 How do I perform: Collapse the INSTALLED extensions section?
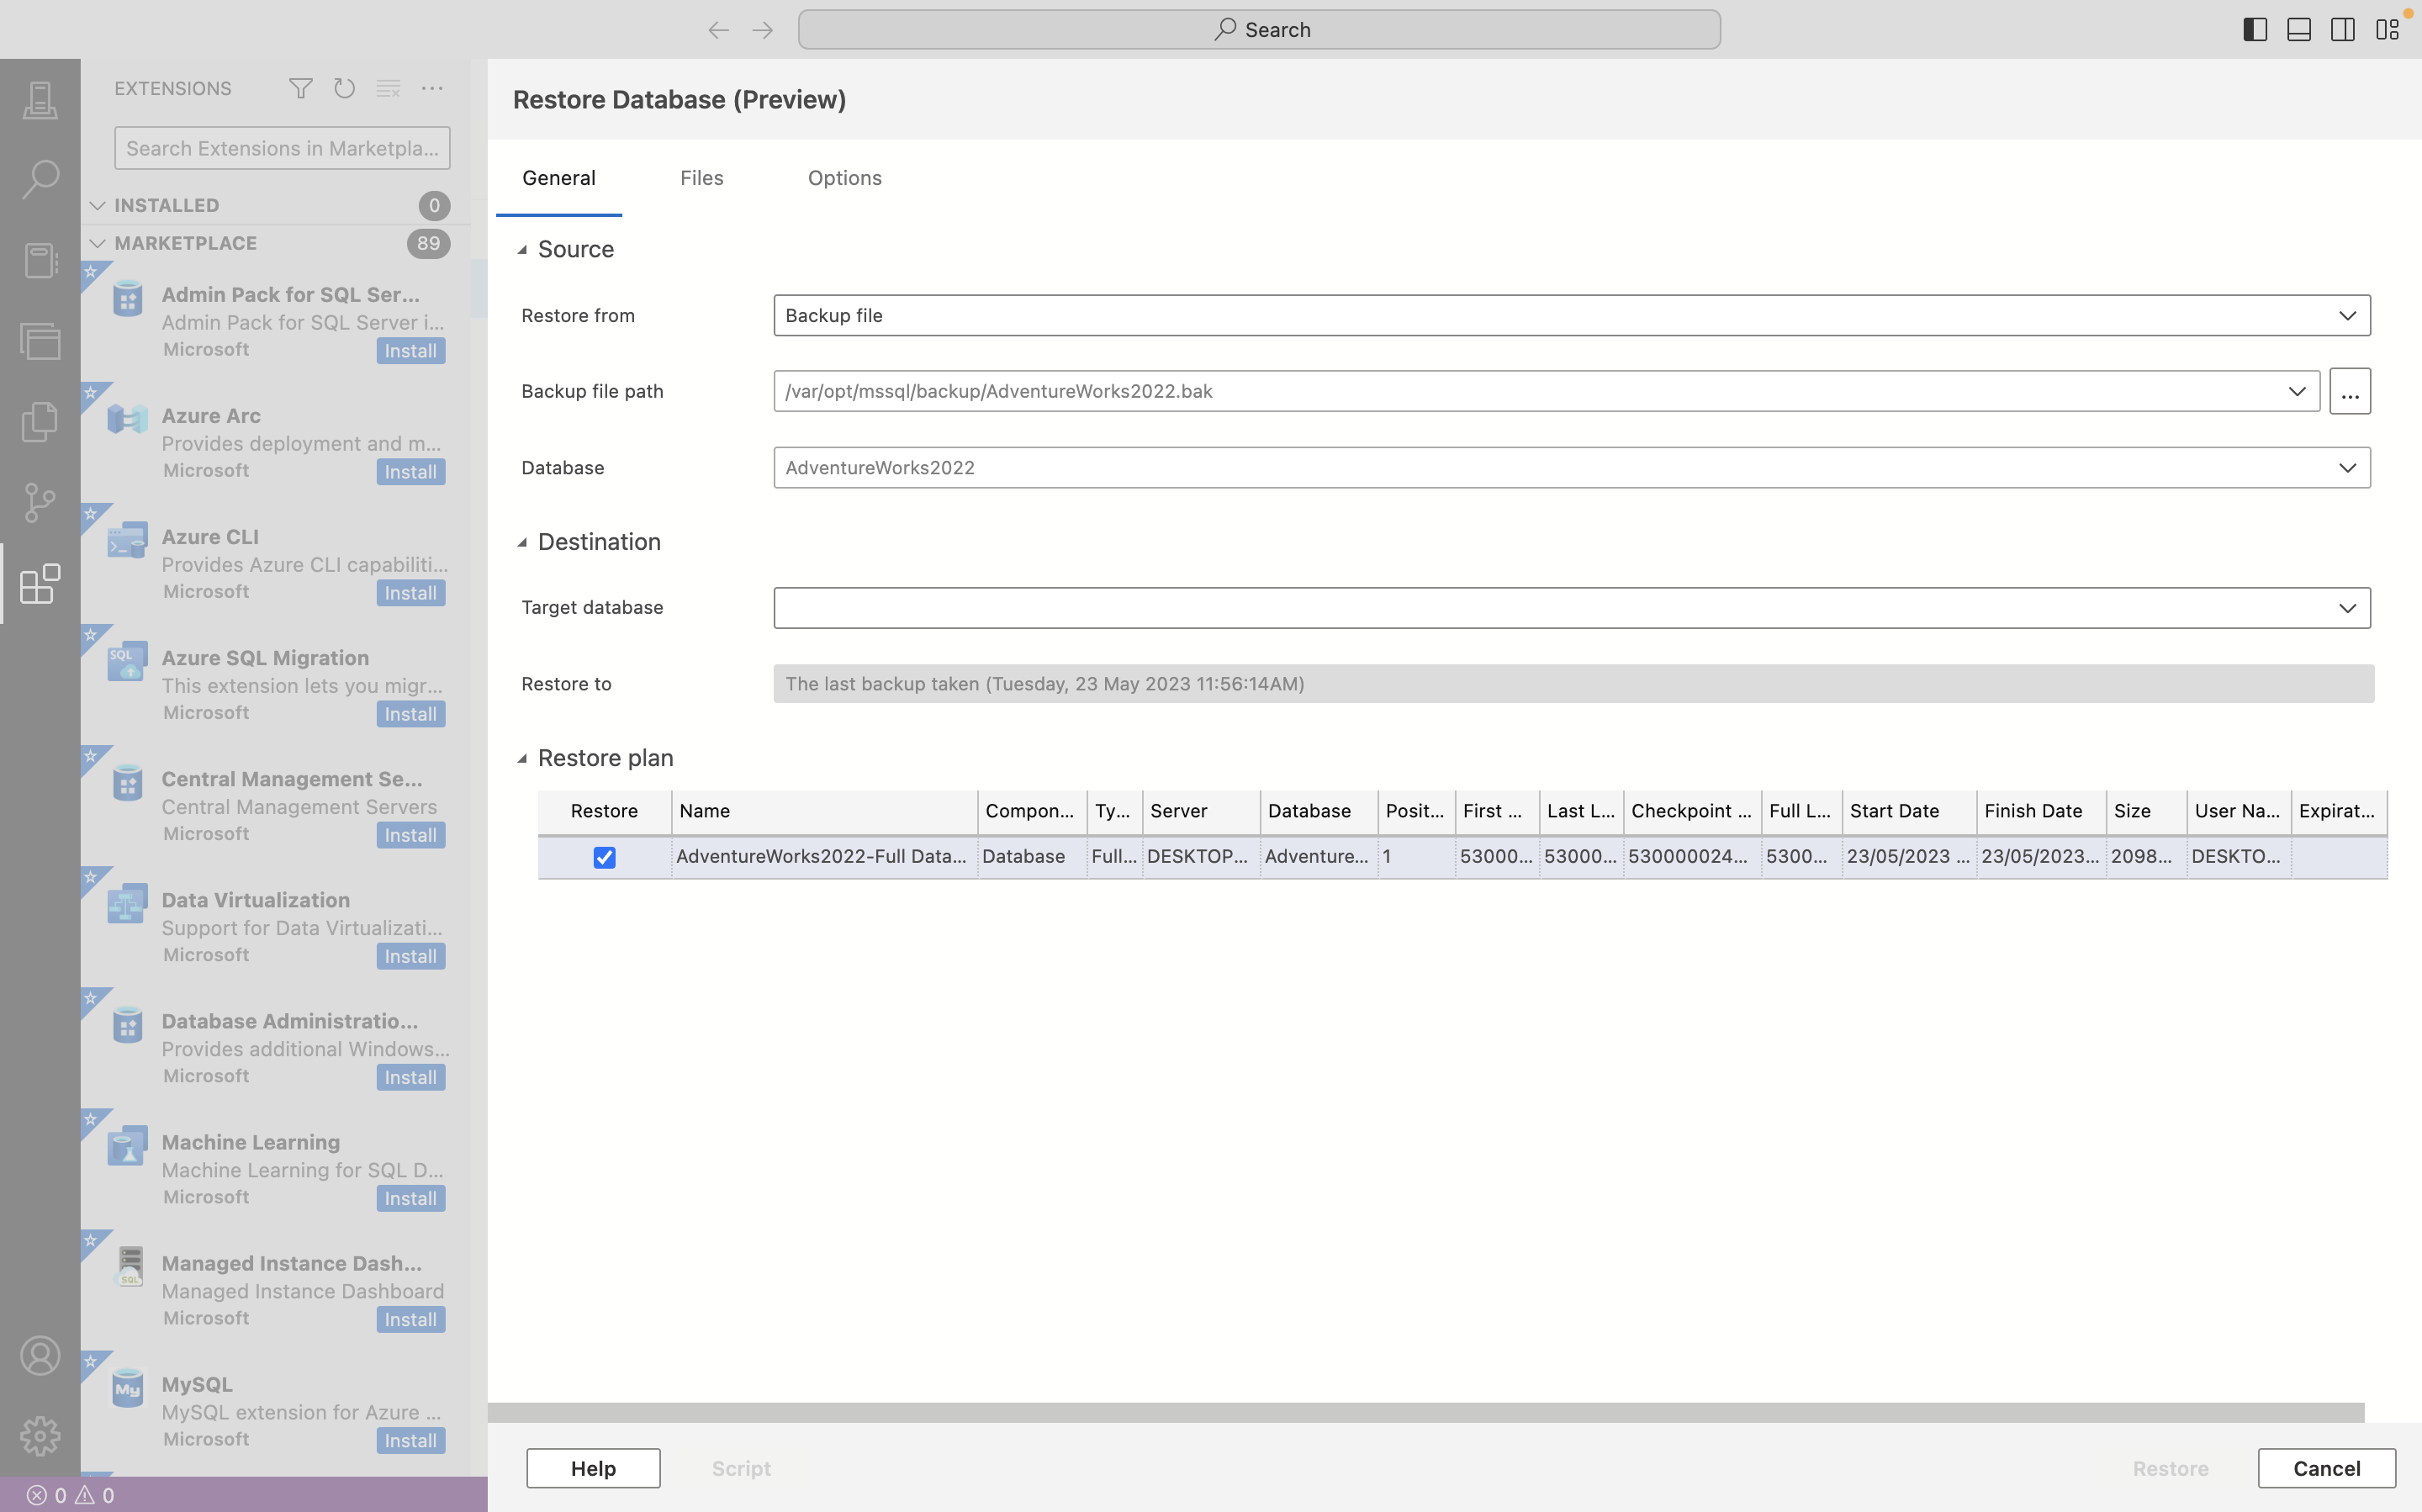[x=97, y=205]
